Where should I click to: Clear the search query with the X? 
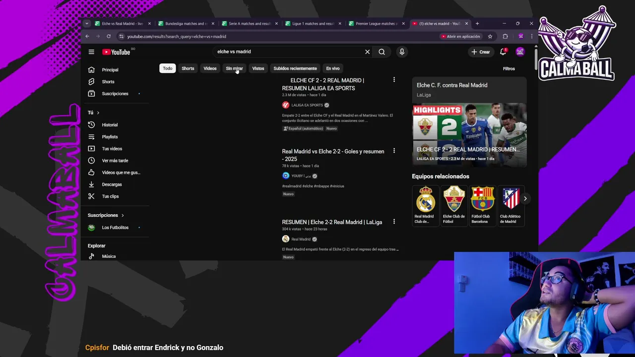coord(367,52)
